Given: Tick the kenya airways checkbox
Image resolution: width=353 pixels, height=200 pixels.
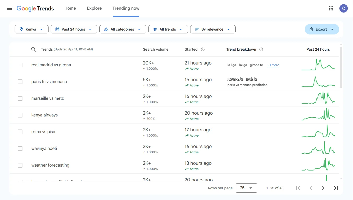Looking at the screenshot, I should coord(20,115).
